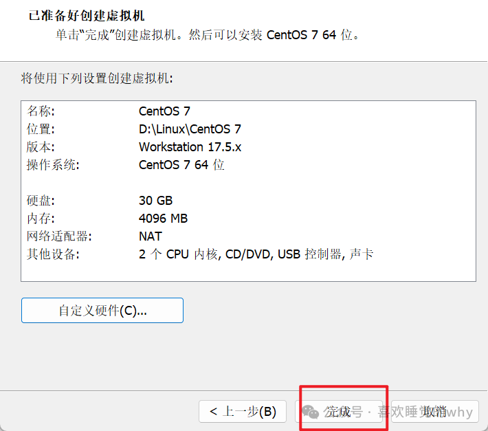
Task: Click the '内存:' label
Action: pos(41,219)
